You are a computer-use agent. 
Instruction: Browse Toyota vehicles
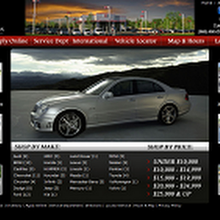point(119,175)
